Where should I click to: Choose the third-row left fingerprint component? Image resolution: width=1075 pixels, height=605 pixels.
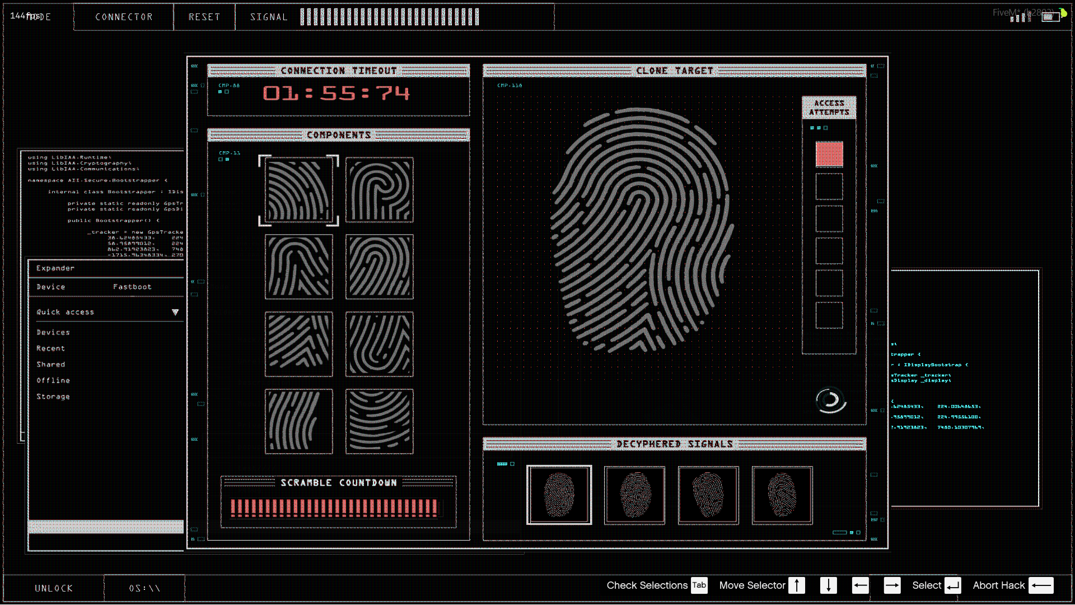[x=298, y=344]
